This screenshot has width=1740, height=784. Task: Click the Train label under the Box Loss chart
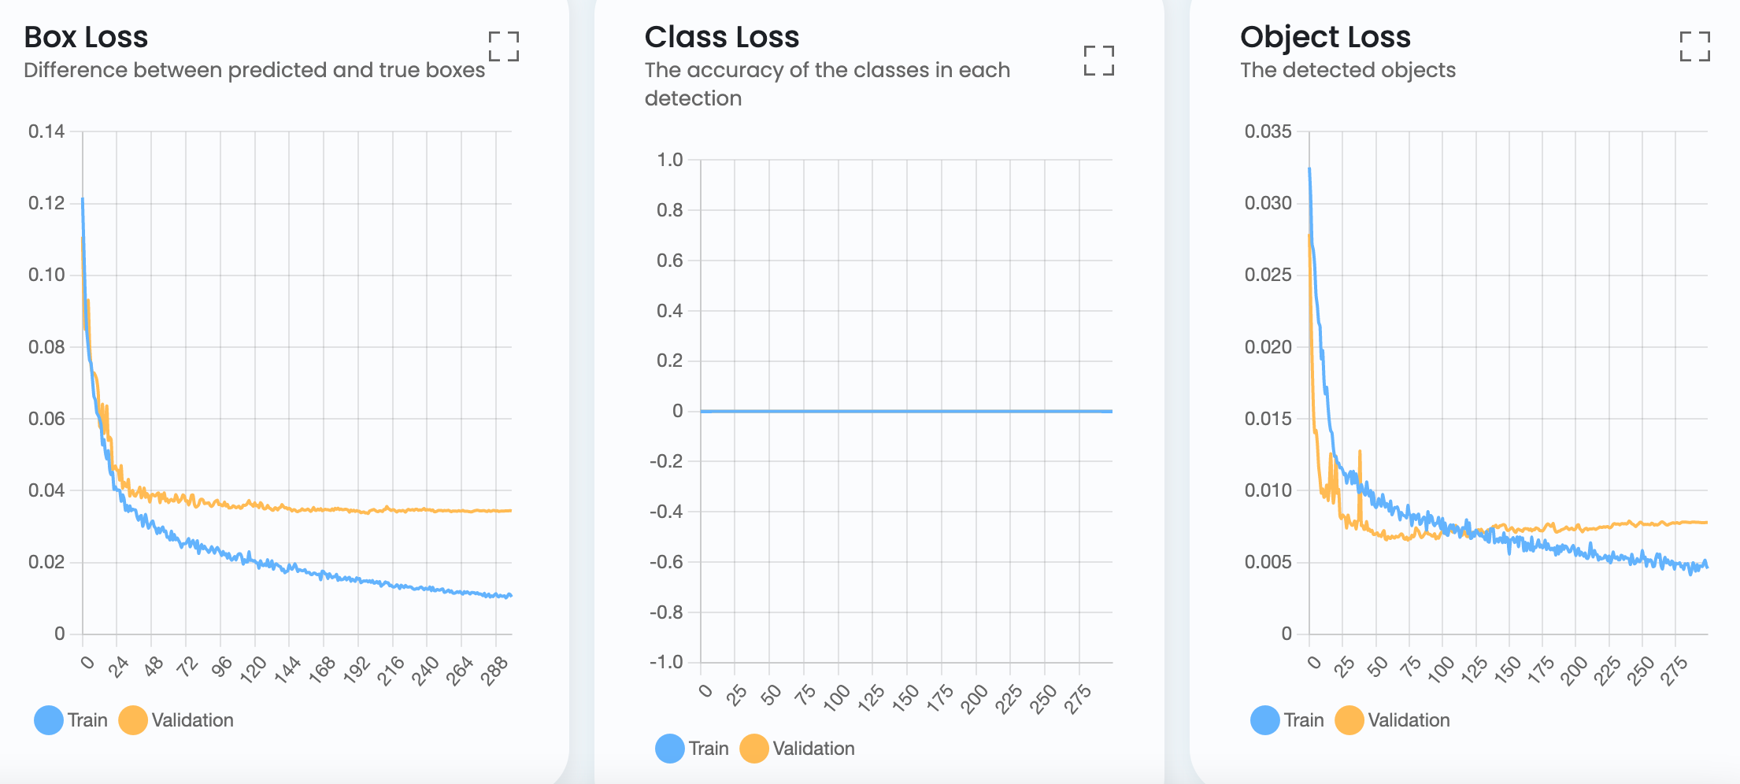(x=89, y=719)
